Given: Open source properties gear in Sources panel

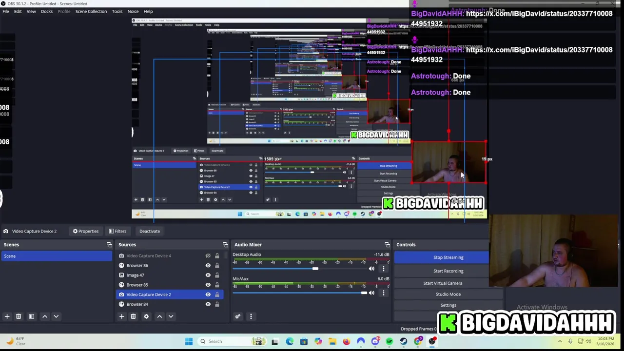Looking at the screenshot, I should [x=146, y=316].
